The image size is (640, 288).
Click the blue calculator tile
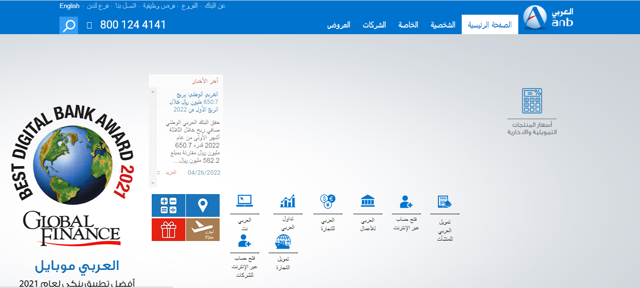tap(168, 206)
